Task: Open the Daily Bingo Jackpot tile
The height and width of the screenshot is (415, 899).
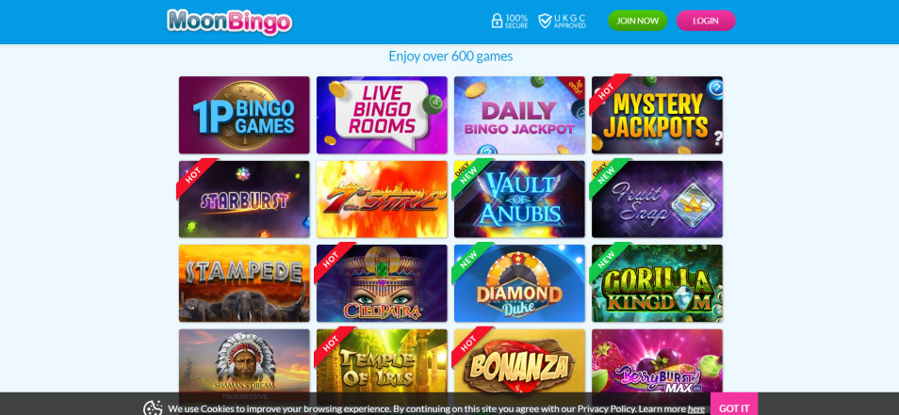Action: pos(519,115)
